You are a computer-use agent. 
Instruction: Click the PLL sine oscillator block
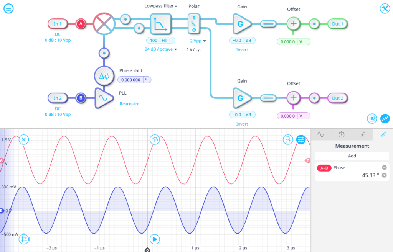[104, 98]
